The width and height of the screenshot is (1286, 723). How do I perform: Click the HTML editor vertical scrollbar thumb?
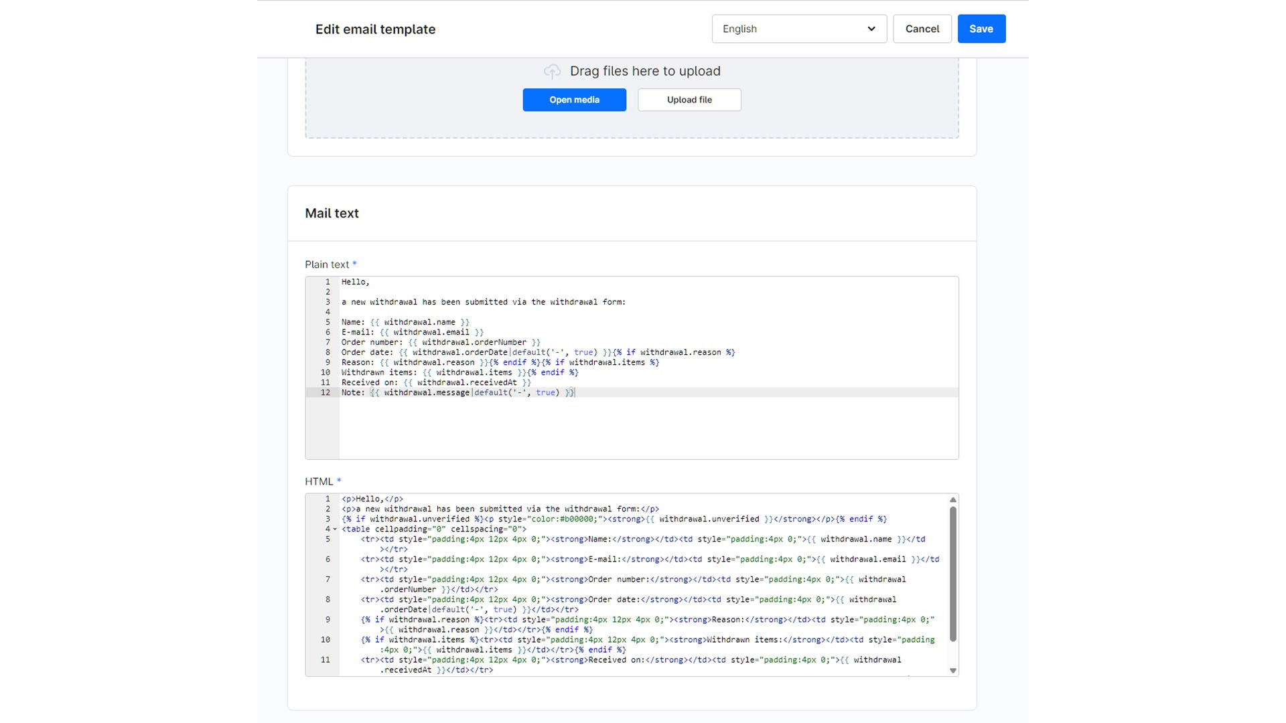[952, 574]
